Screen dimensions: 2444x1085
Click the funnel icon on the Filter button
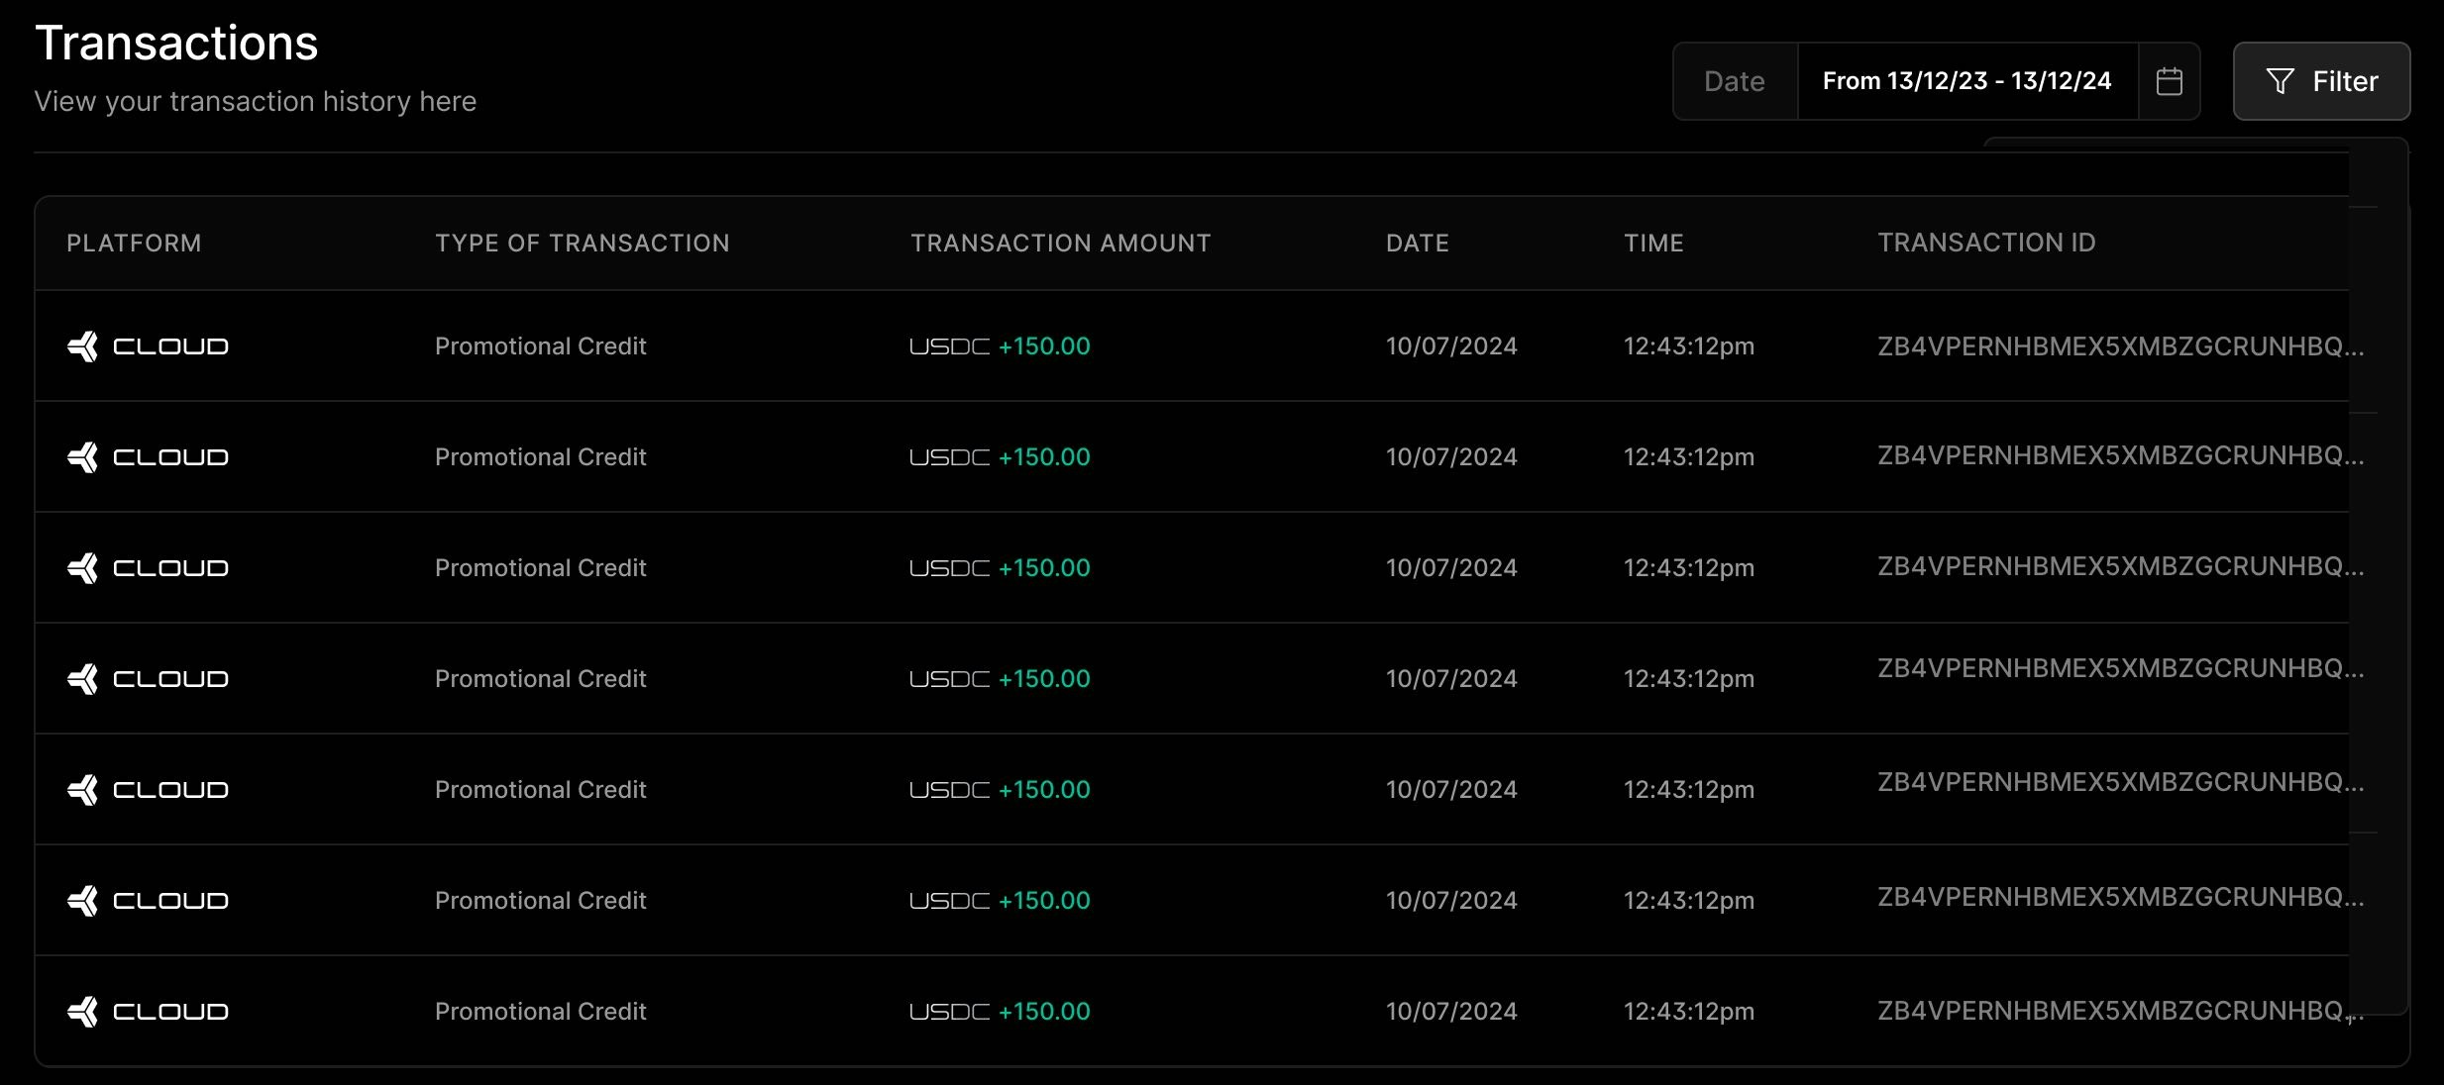pyautogui.click(x=2280, y=81)
